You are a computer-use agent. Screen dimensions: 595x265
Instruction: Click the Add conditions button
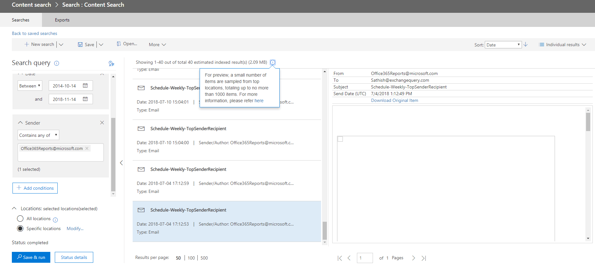coord(35,188)
